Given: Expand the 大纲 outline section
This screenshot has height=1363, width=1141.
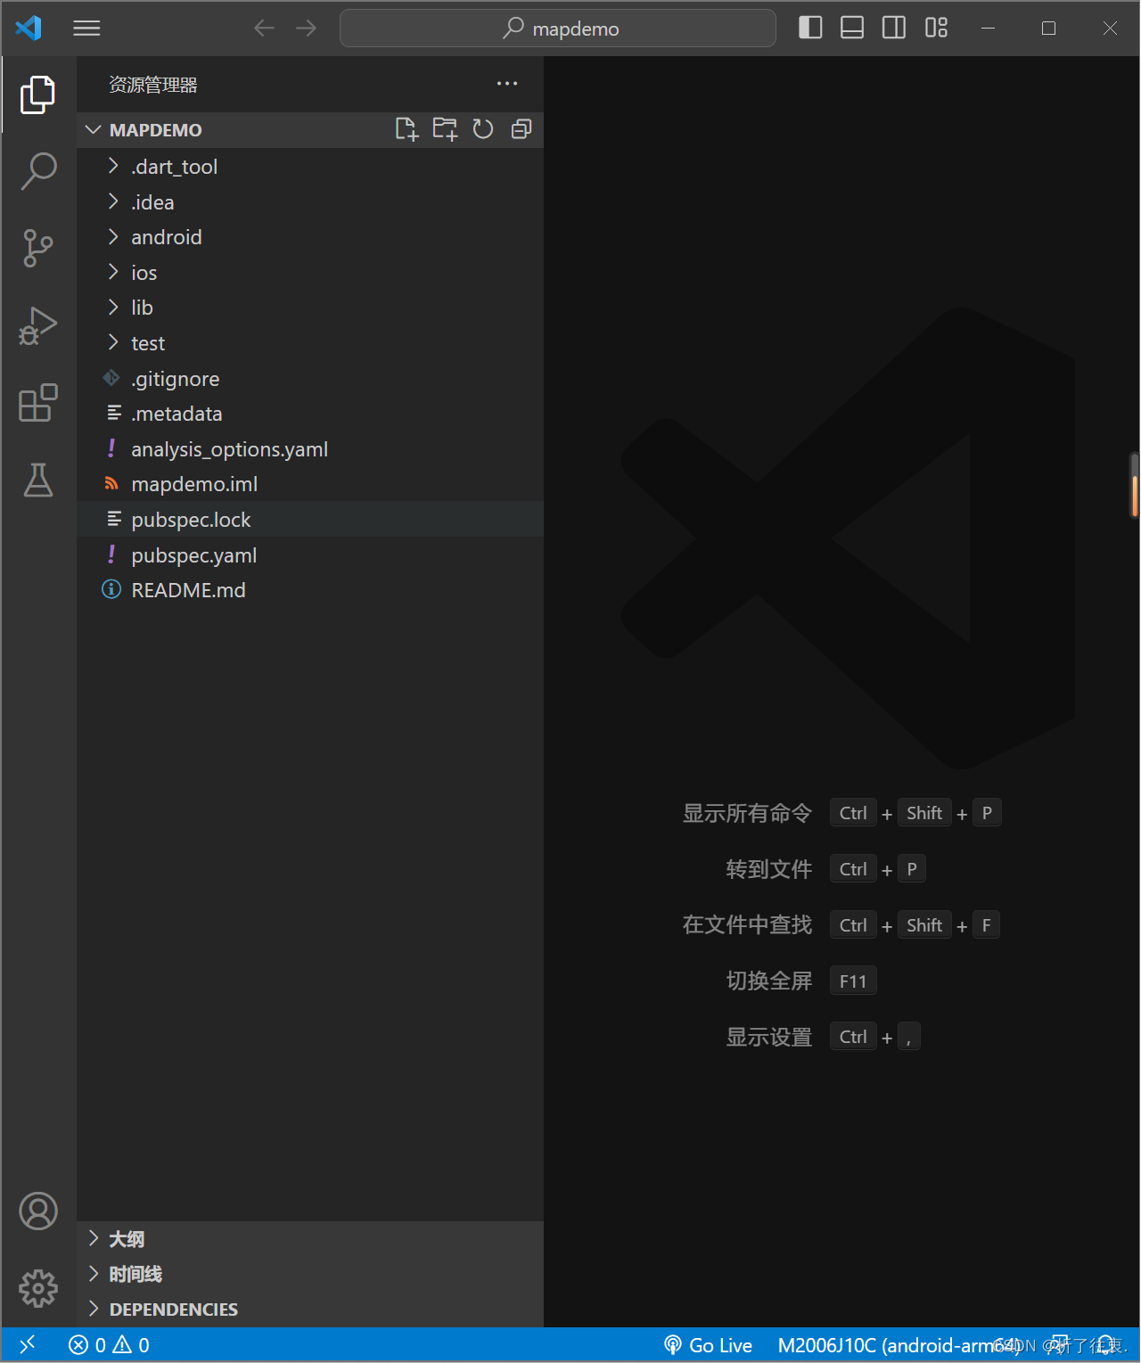Looking at the screenshot, I should coord(310,1239).
